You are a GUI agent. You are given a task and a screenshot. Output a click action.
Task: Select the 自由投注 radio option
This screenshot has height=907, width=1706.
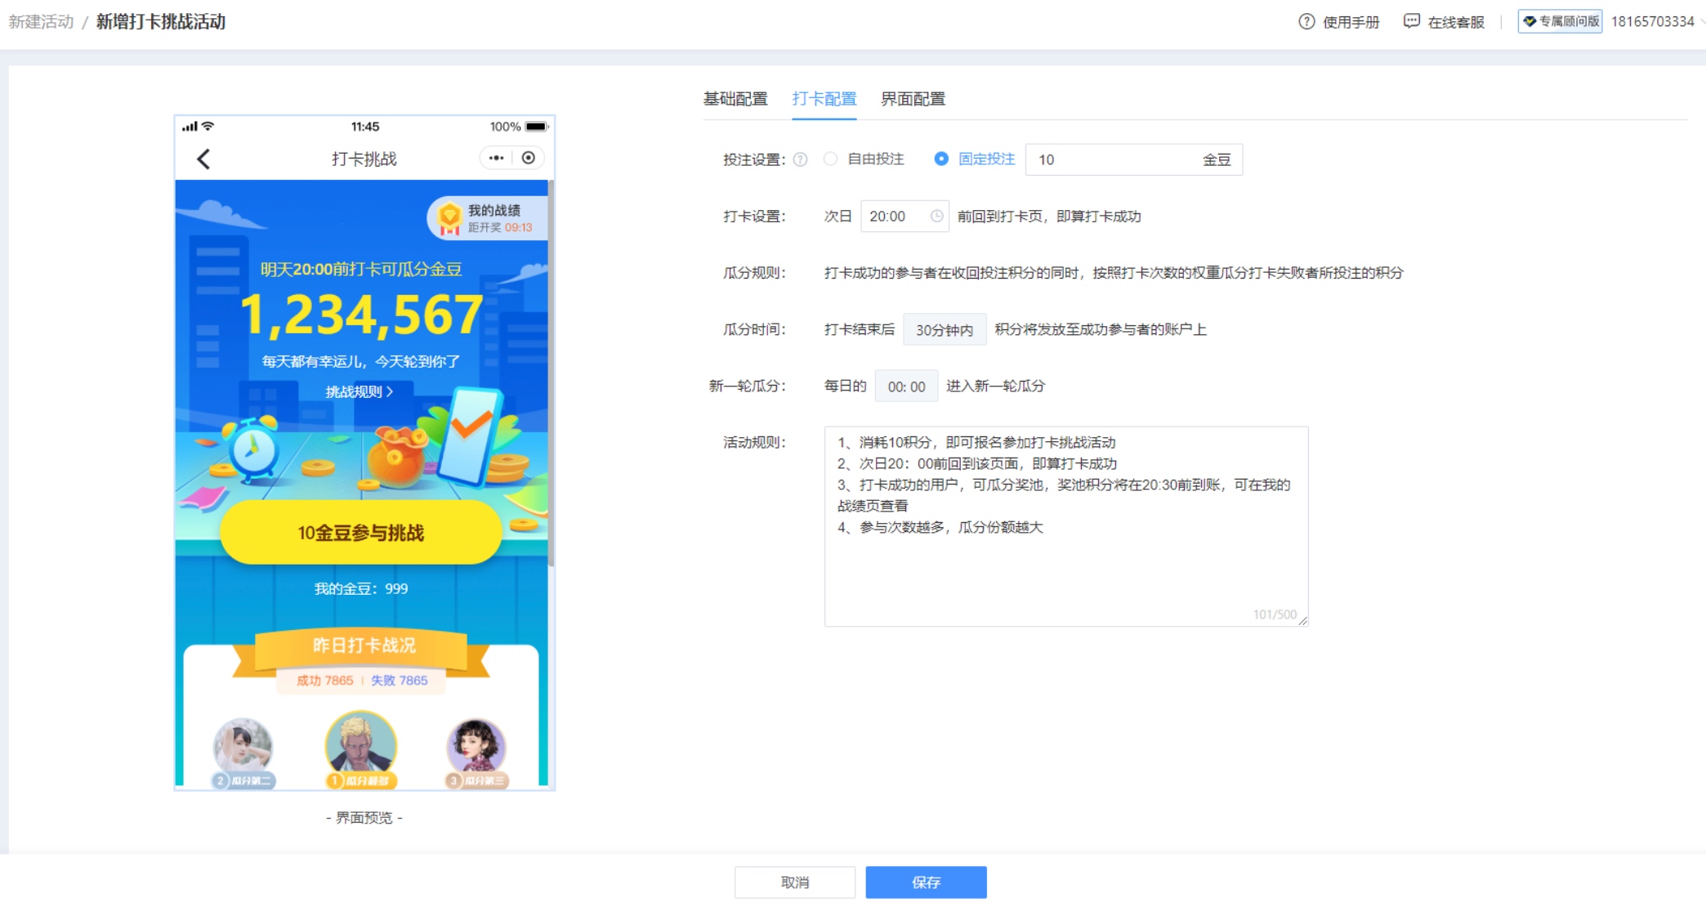[831, 159]
